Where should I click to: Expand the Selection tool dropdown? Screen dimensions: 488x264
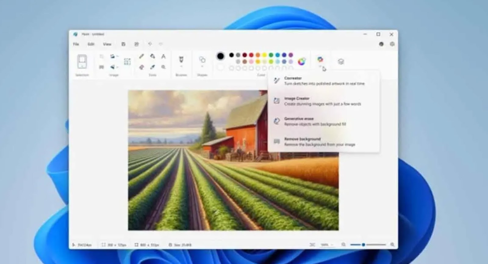82,66
